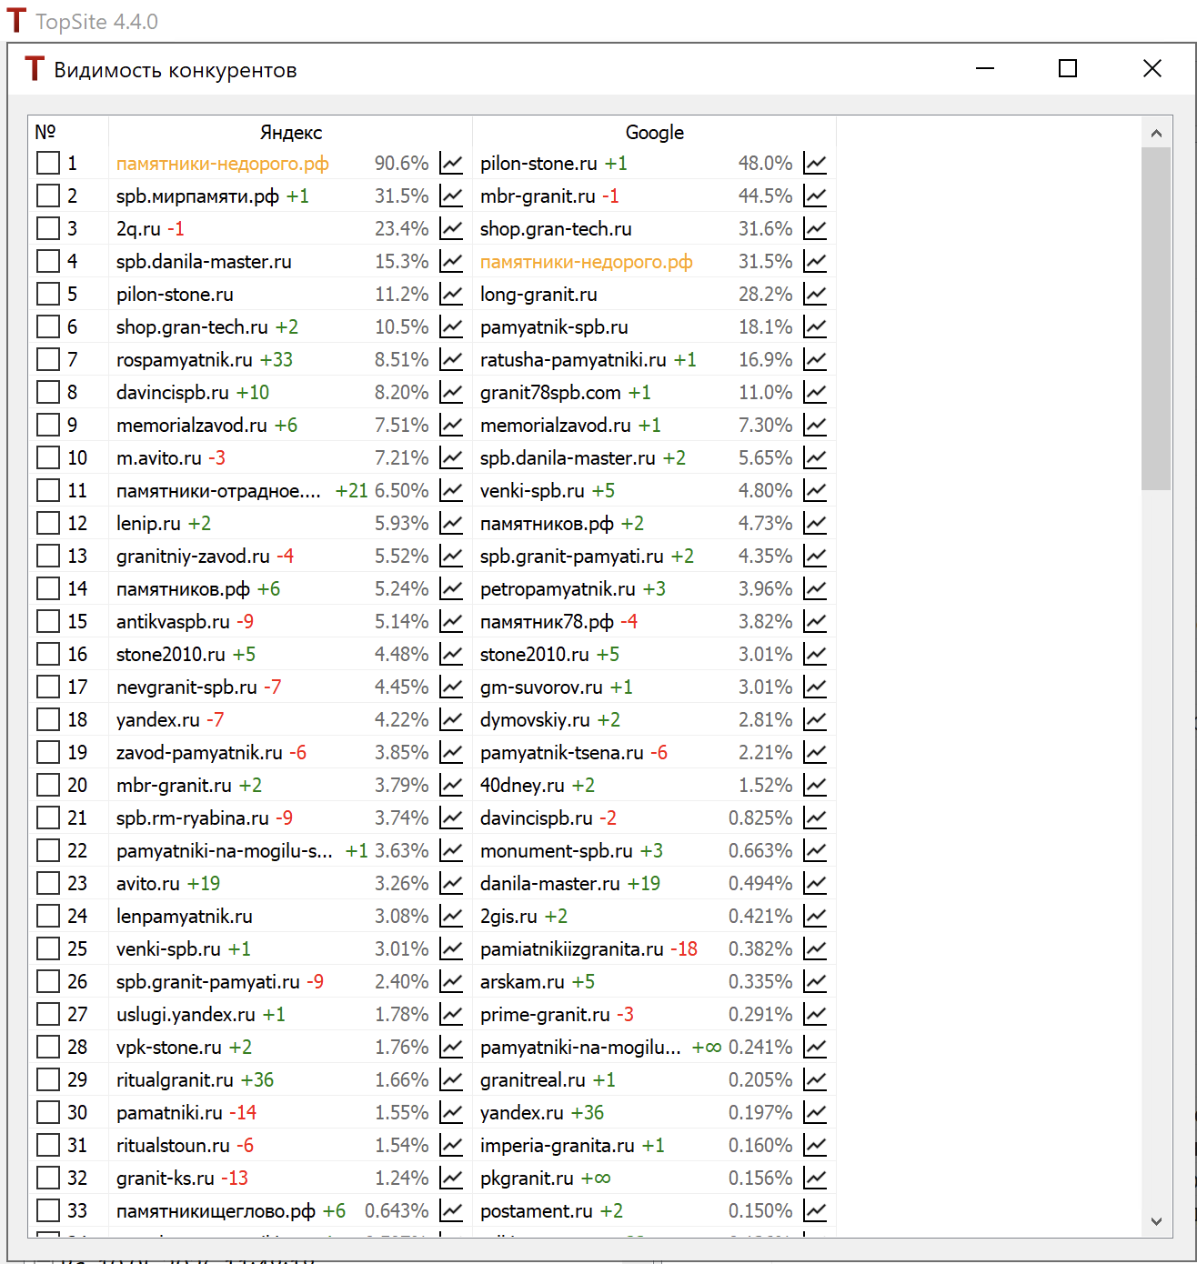The width and height of the screenshot is (1197, 1264).
Task: View the chart for uslugi.yandex.ru
Action: [451, 1015]
